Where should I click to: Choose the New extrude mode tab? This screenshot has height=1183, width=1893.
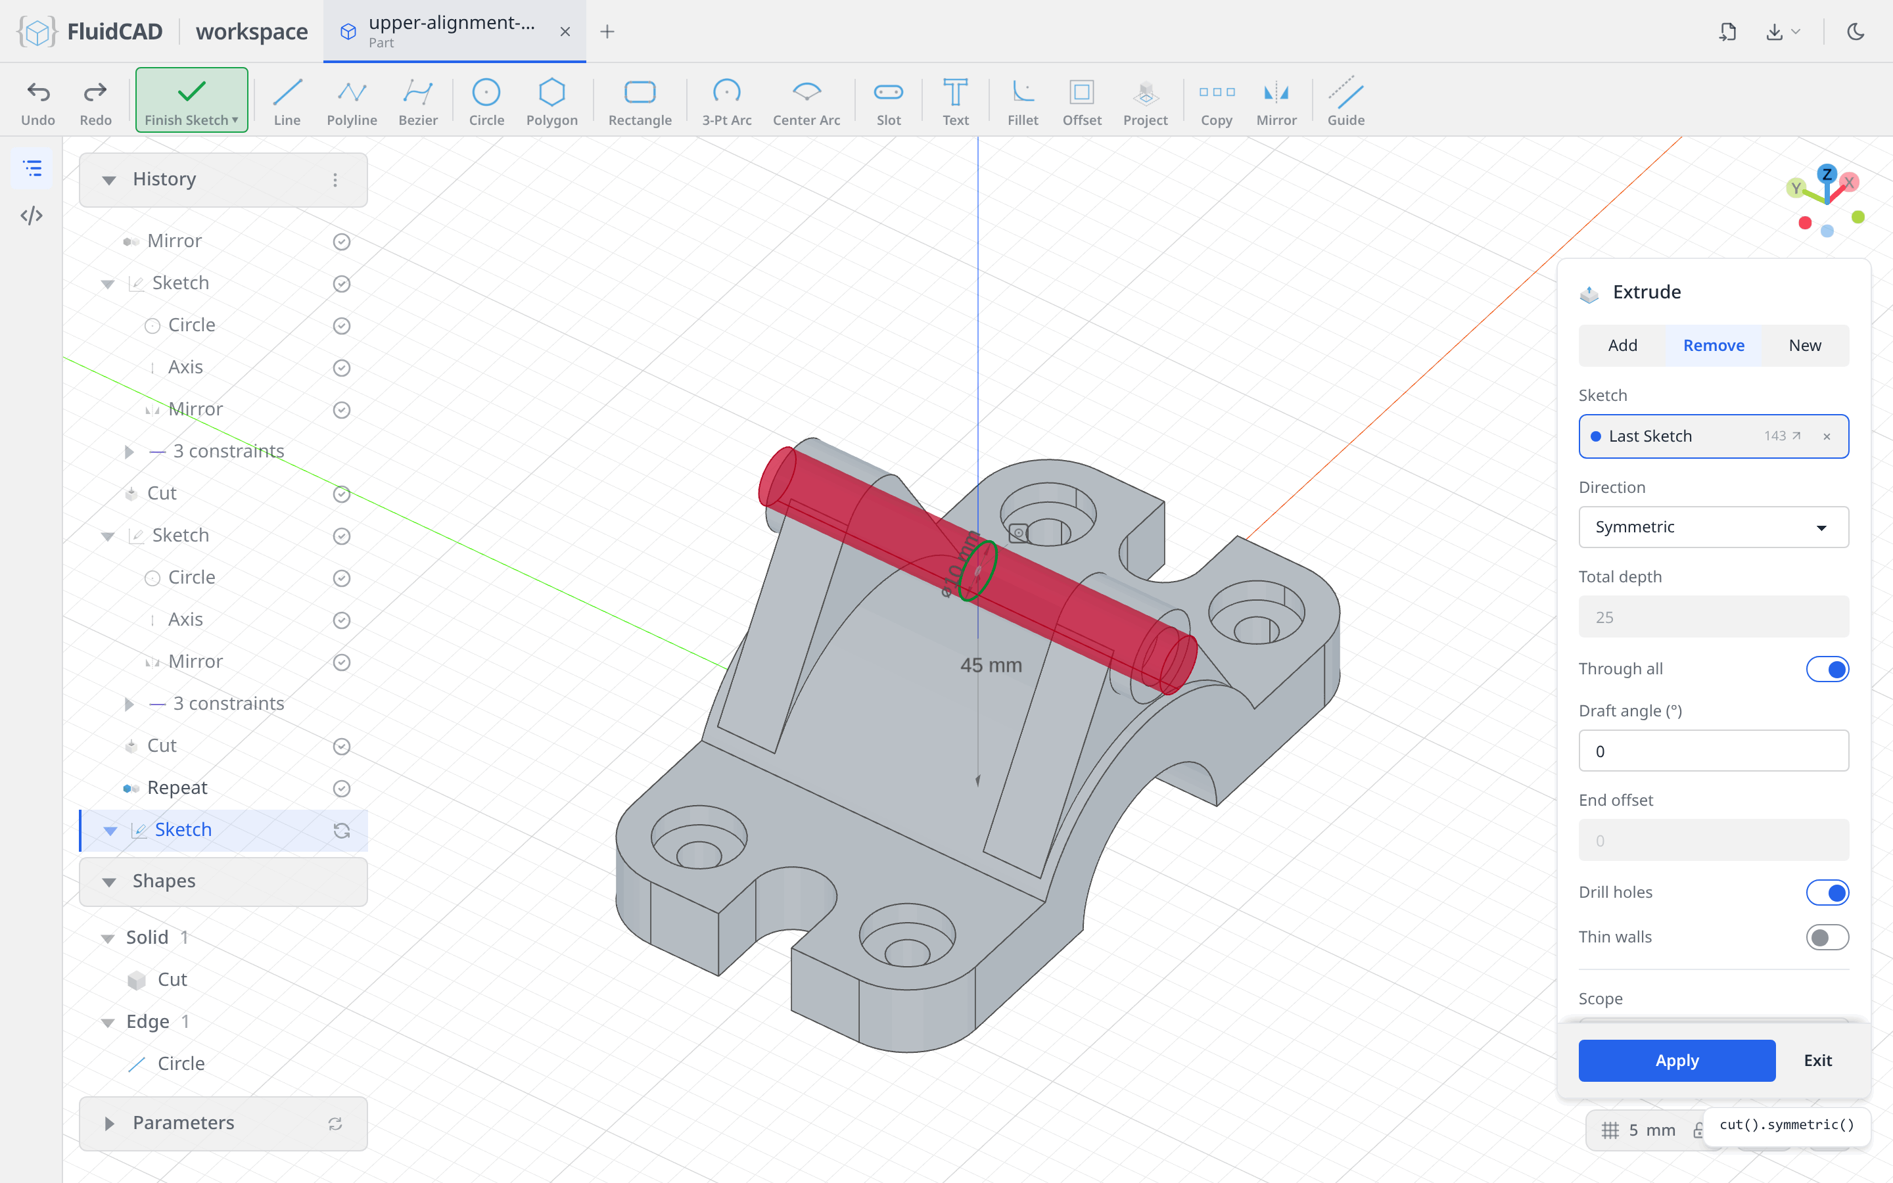pos(1805,345)
